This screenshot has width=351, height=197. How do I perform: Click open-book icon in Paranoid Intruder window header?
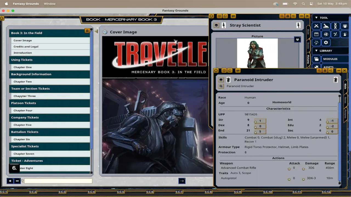224,71
